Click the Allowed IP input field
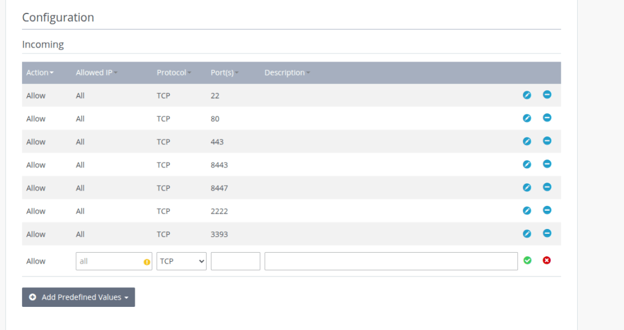The image size is (624, 330). tap(108, 261)
